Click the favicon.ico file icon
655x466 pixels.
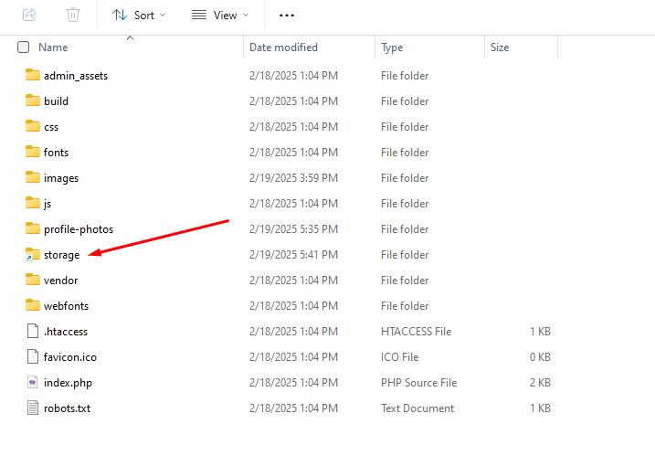(x=32, y=357)
